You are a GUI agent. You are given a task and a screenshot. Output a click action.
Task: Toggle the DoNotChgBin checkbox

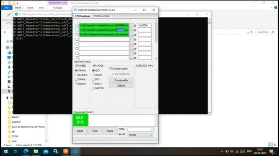pos(111,68)
